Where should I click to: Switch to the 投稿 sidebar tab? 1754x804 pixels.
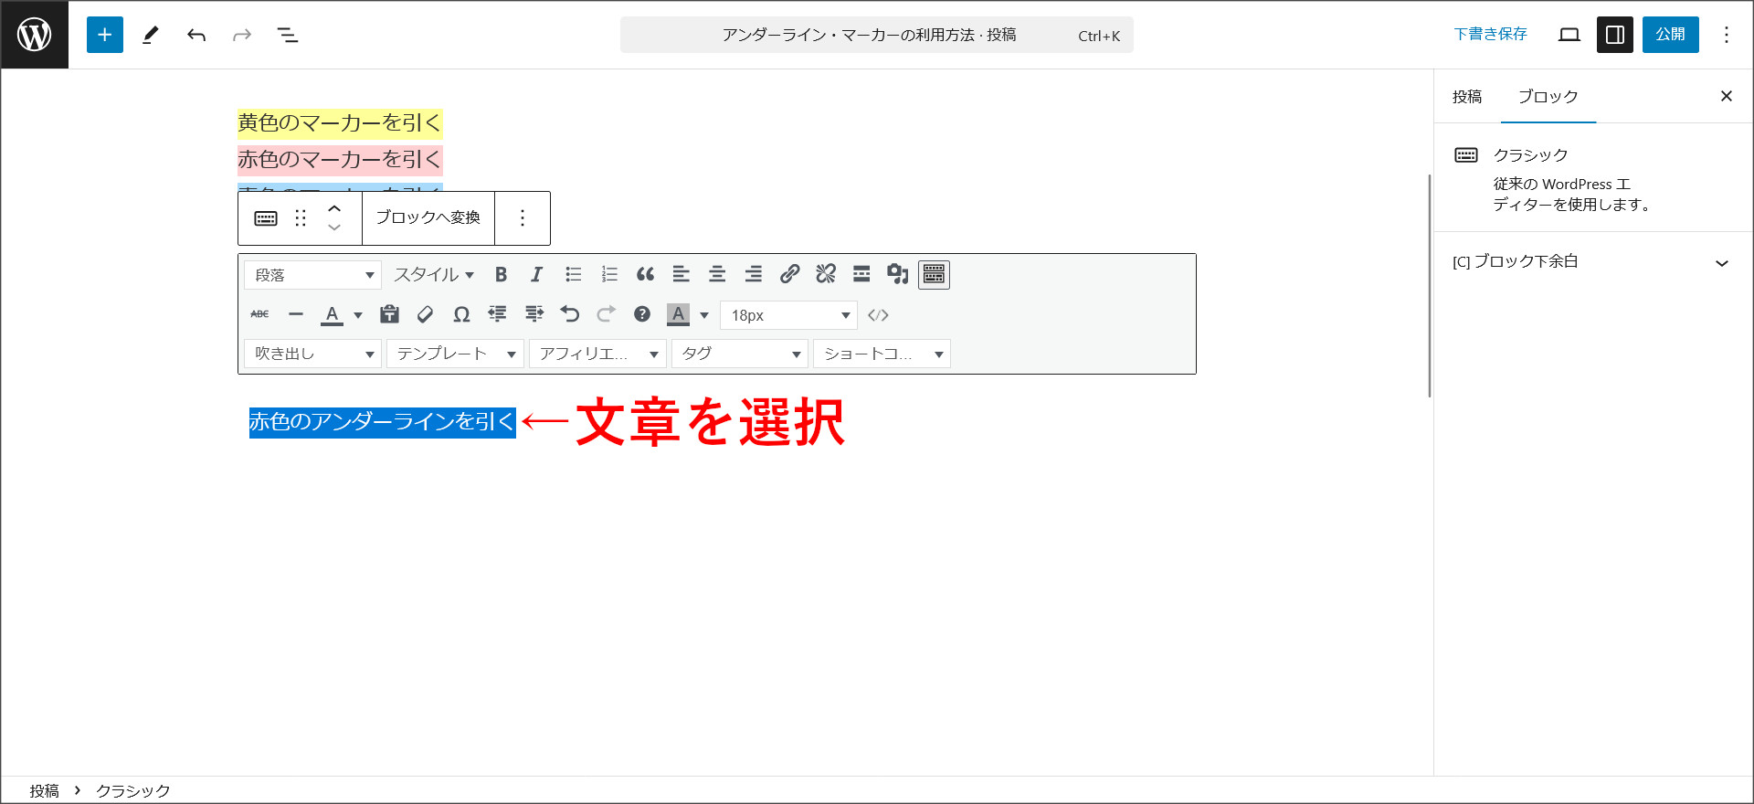(1467, 97)
